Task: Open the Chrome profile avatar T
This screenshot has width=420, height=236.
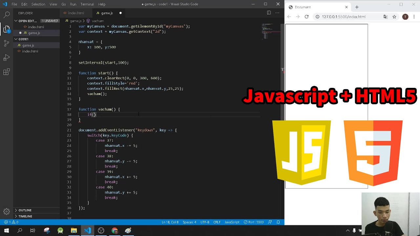Action: [x=405, y=17]
